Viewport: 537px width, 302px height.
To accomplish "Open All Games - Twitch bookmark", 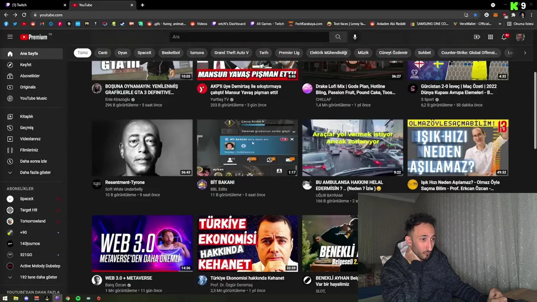I will pos(267,24).
